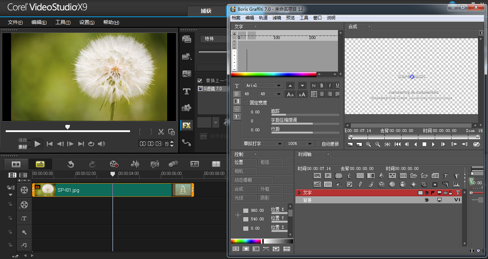Toggle Bold text style button
The image size is (488, 259).
pos(322,85)
